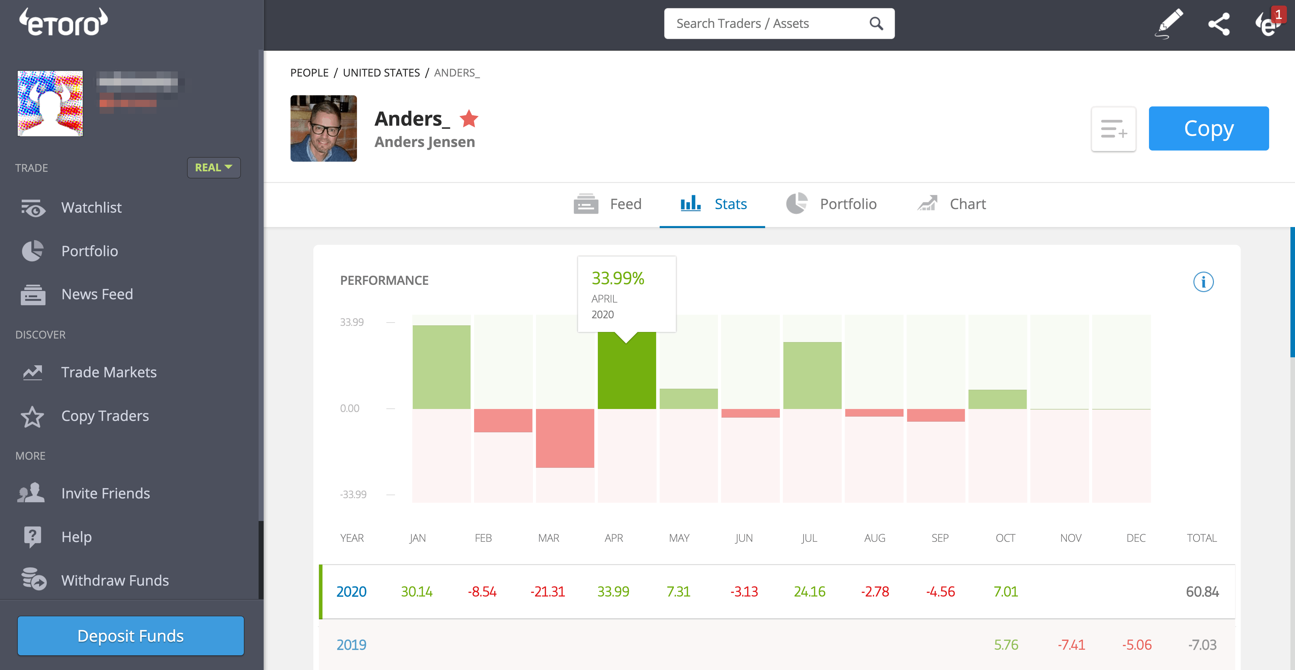The height and width of the screenshot is (670, 1295).
Task: Open Portfolio from the sidebar
Action: click(x=89, y=251)
